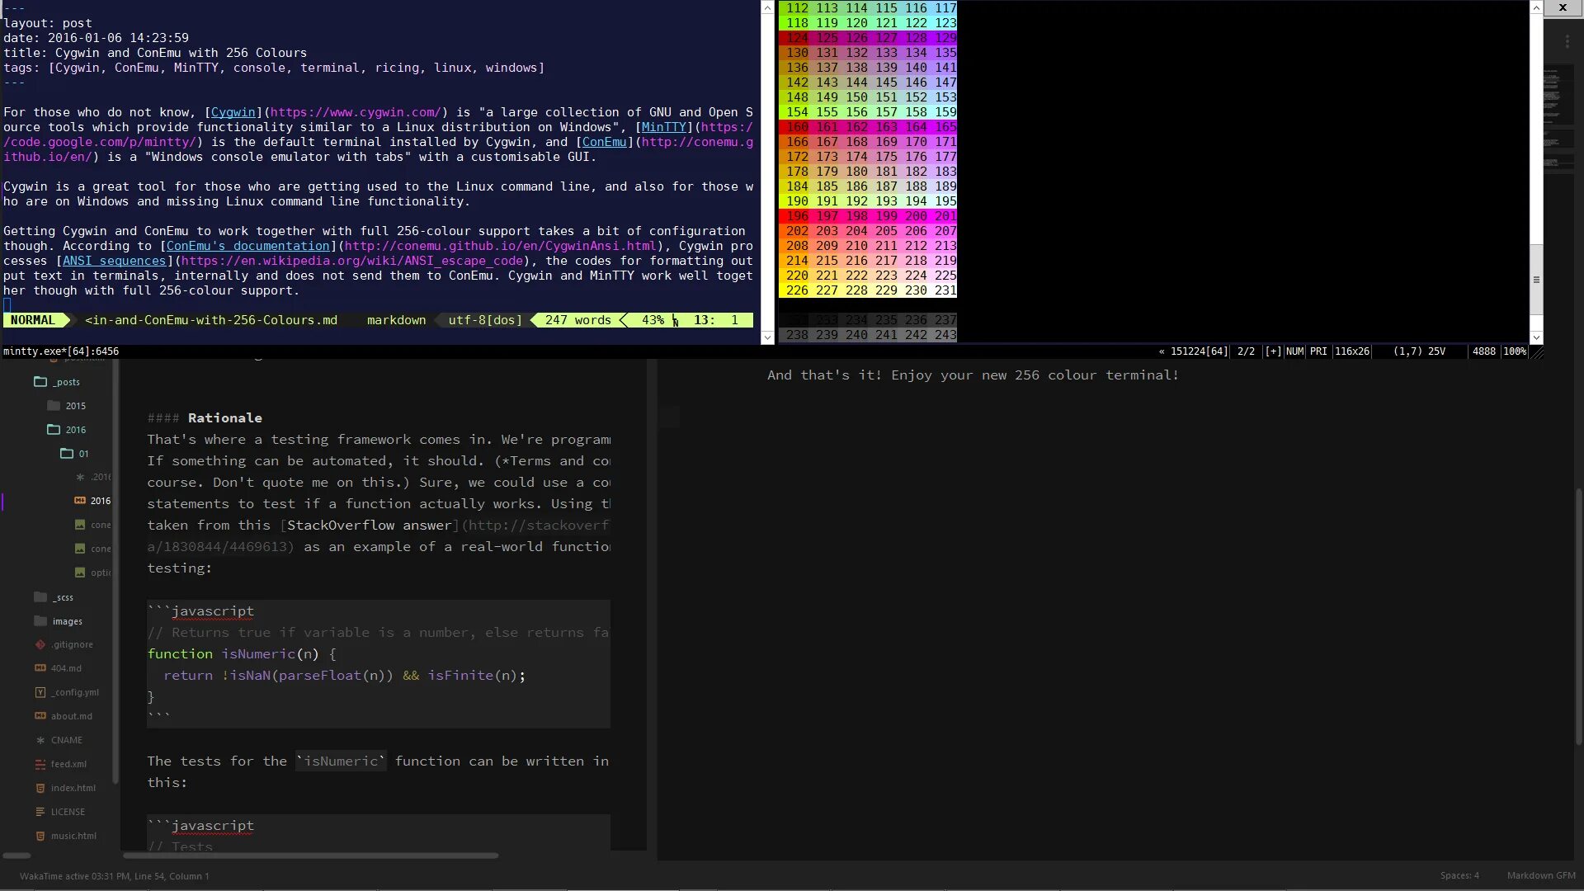
Task: Click the _config.yml YAML icon
Action: 40,692
